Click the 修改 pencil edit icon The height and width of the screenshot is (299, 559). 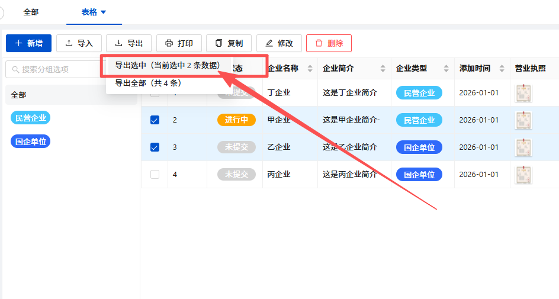pos(269,43)
